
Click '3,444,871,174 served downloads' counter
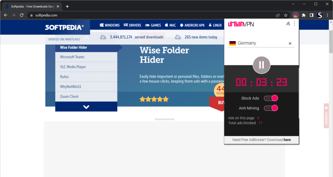137,37
